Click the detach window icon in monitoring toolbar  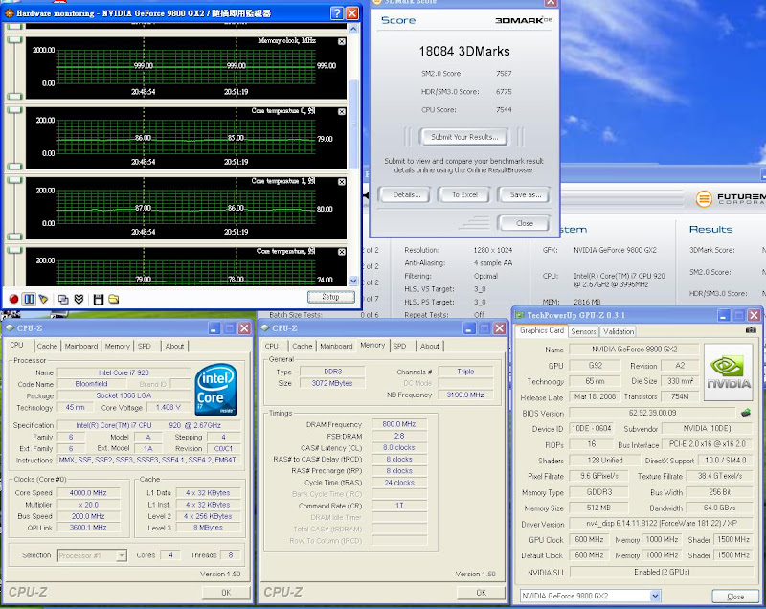62,299
